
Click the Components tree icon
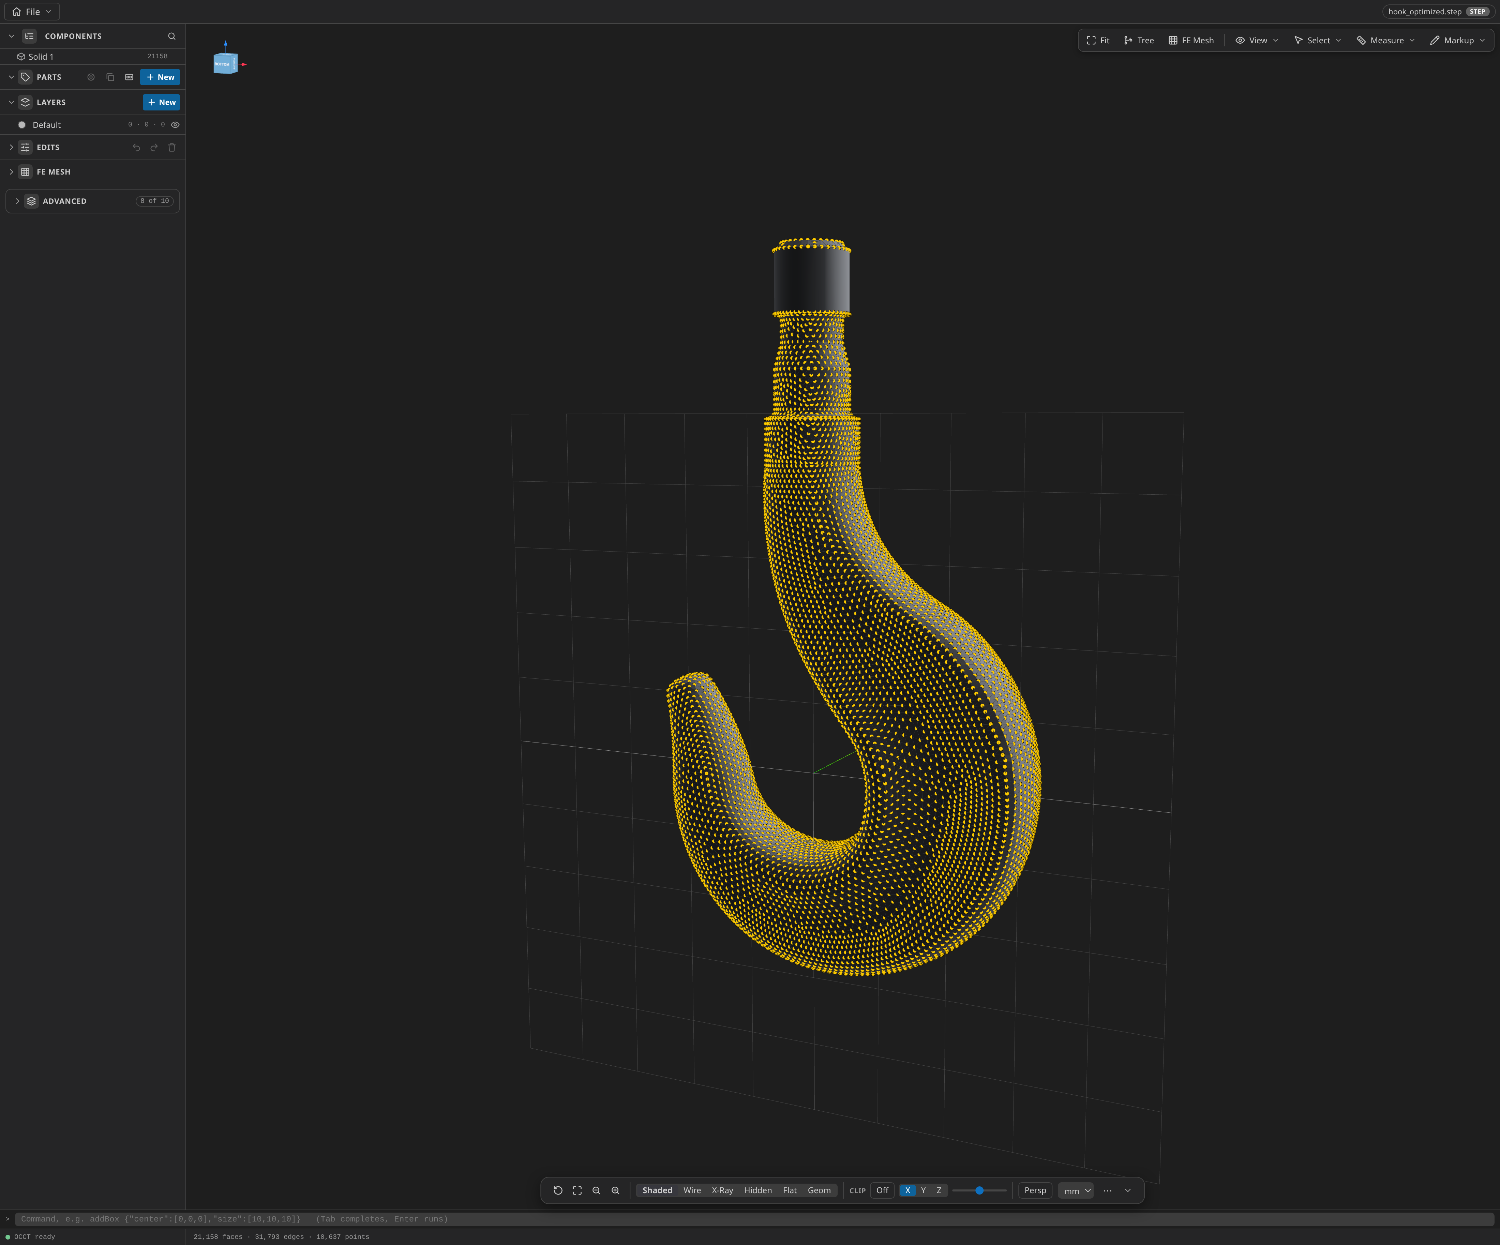coord(29,36)
